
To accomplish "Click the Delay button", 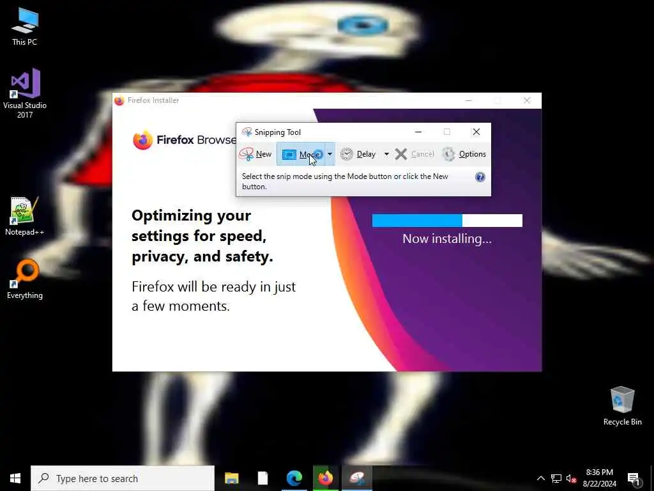I will [x=358, y=154].
